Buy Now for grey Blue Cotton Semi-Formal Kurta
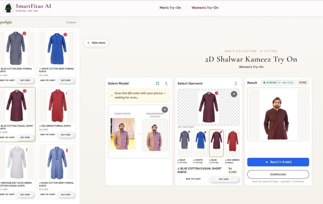The width and height of the screenshot is (323, 204). pyautogui.click(x=25, y=80)
